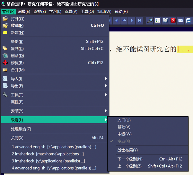
Task: Click the magnifying glass search icon
Action: click(150, 21)
